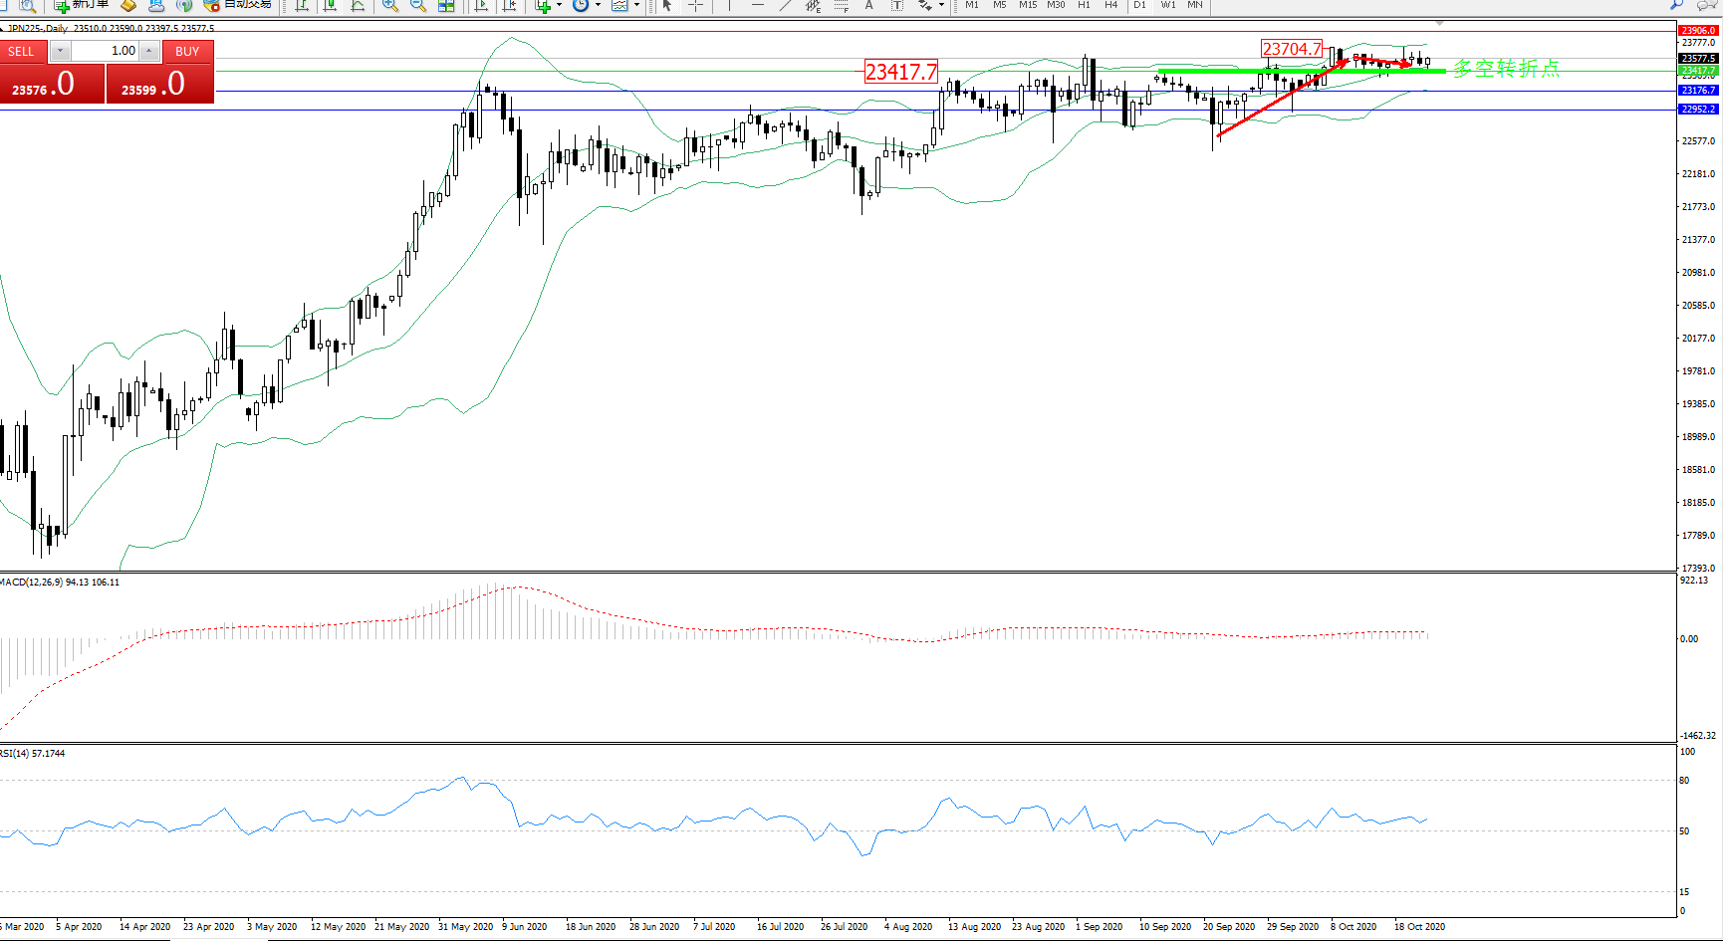Click the Zoom Out magnifier icon
Screen dimensions: 1723x941
click(418, 5)
